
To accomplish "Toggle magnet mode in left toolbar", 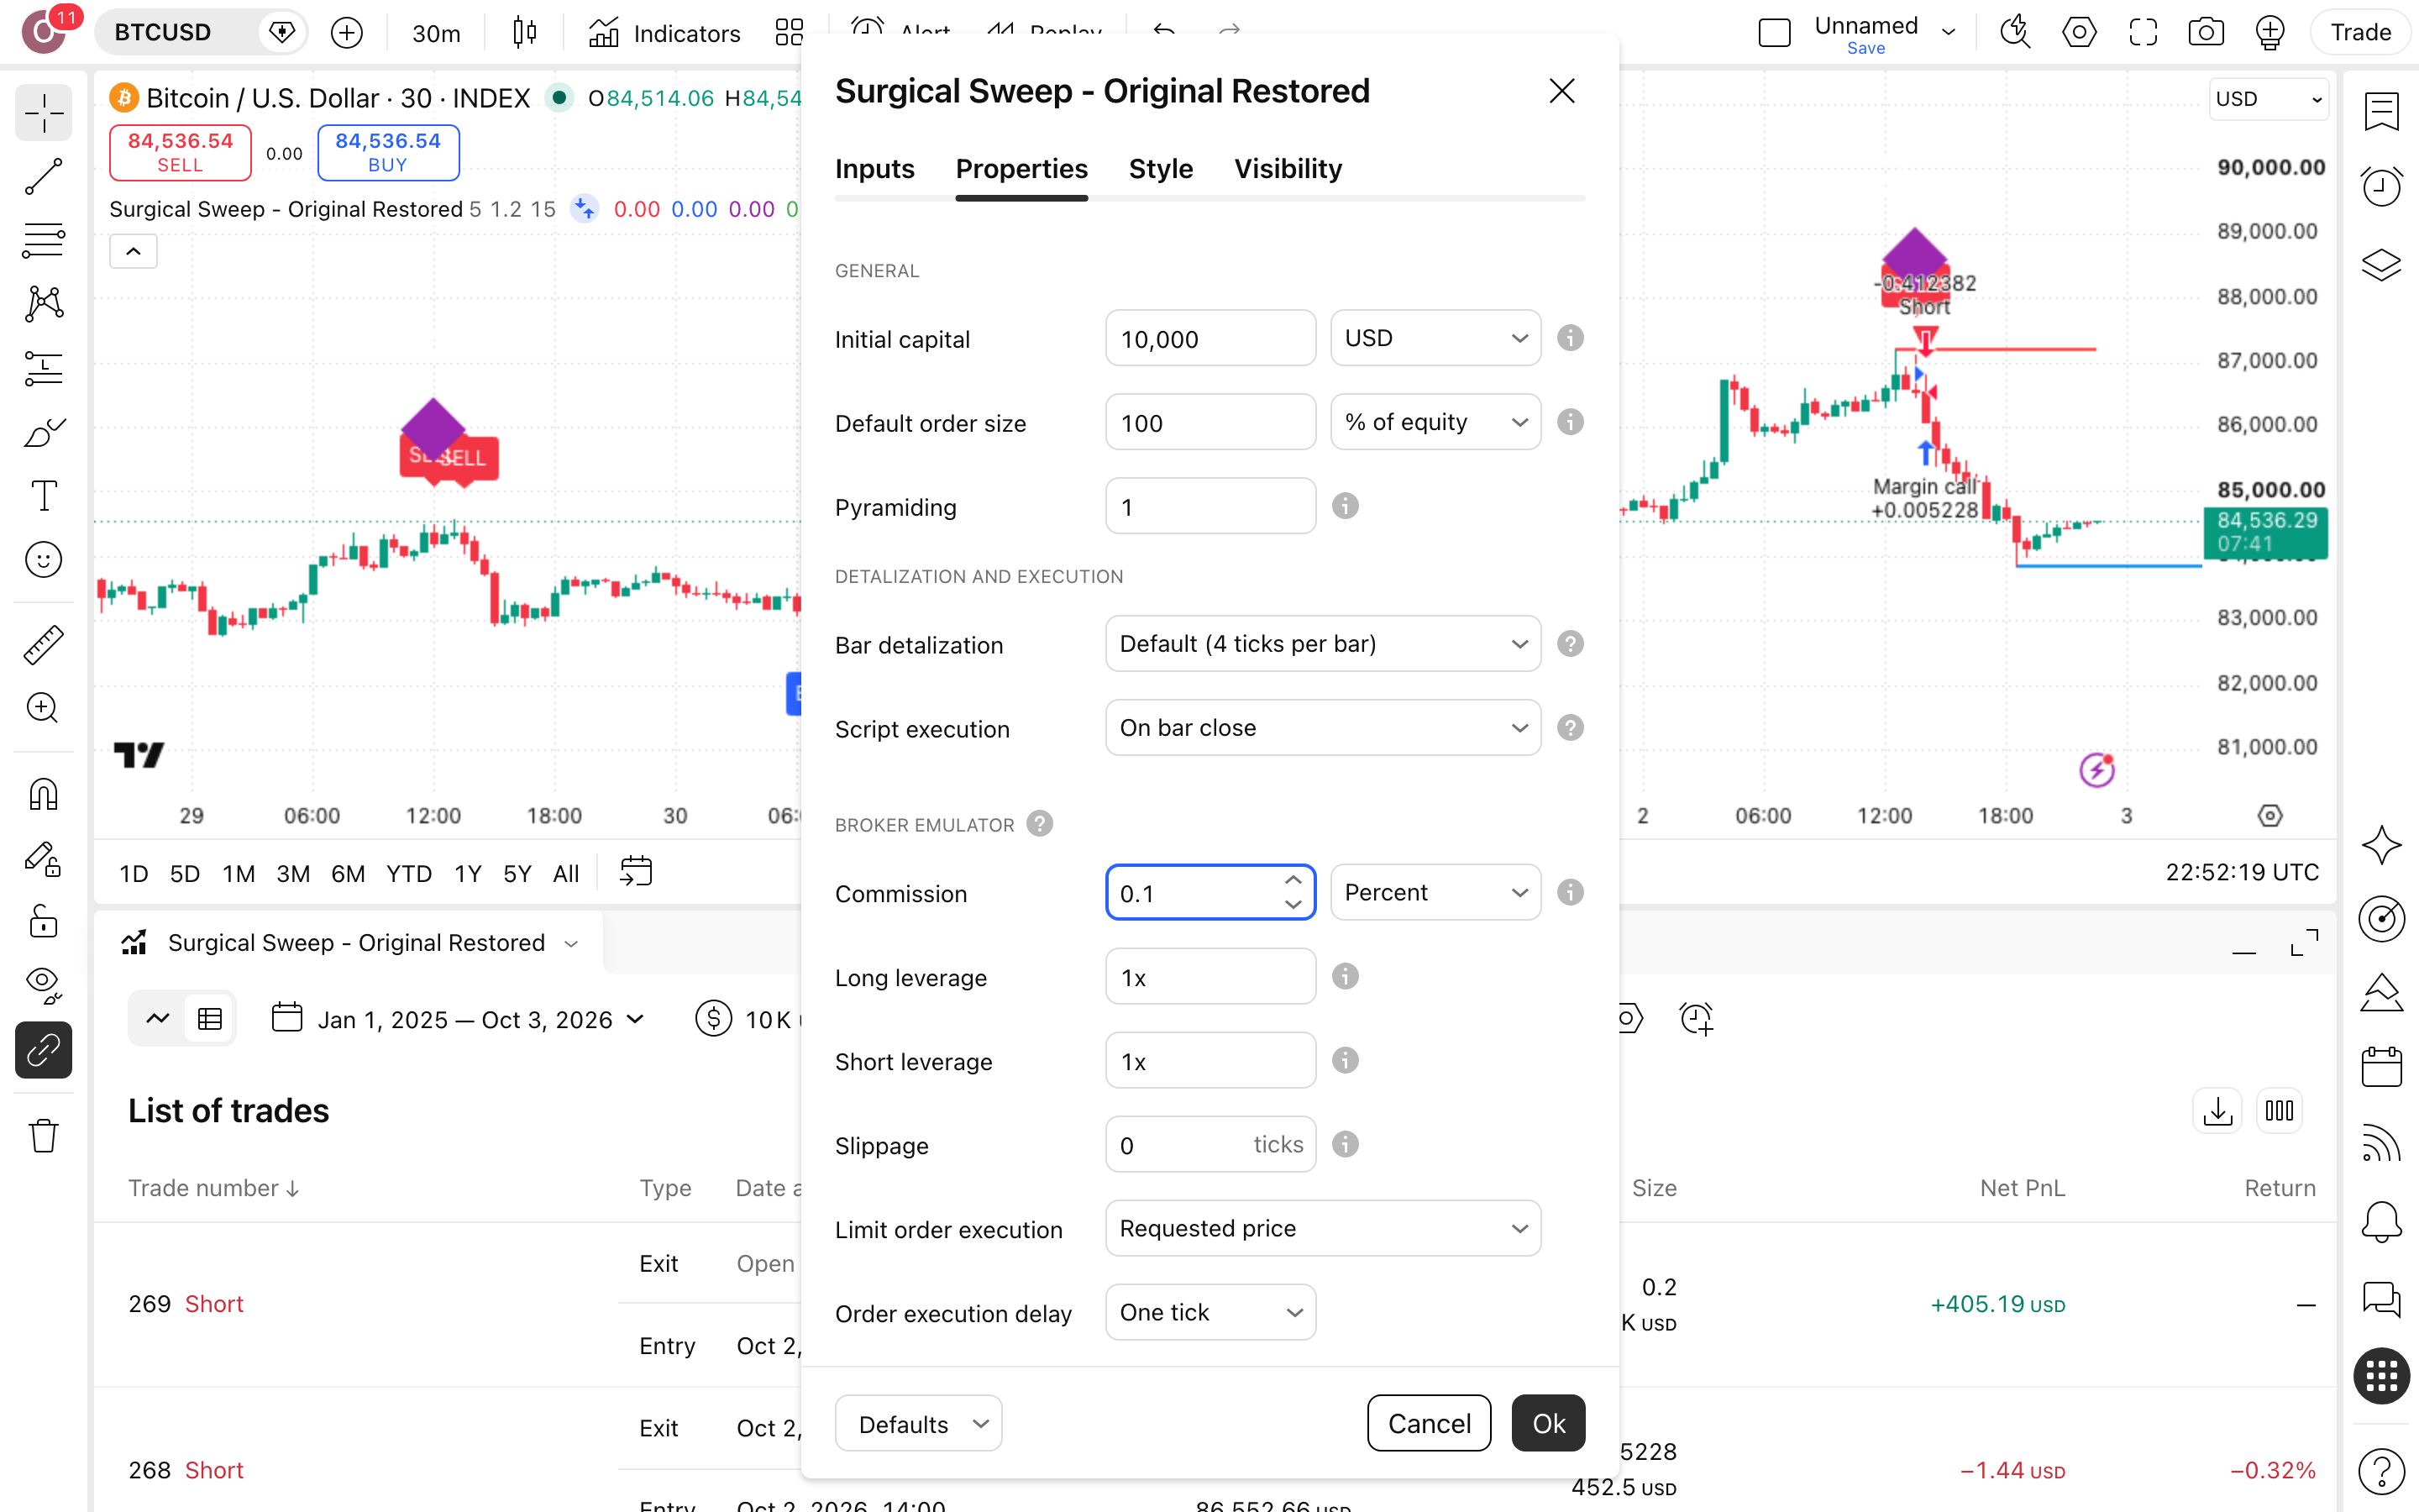I will coord(43,795).
